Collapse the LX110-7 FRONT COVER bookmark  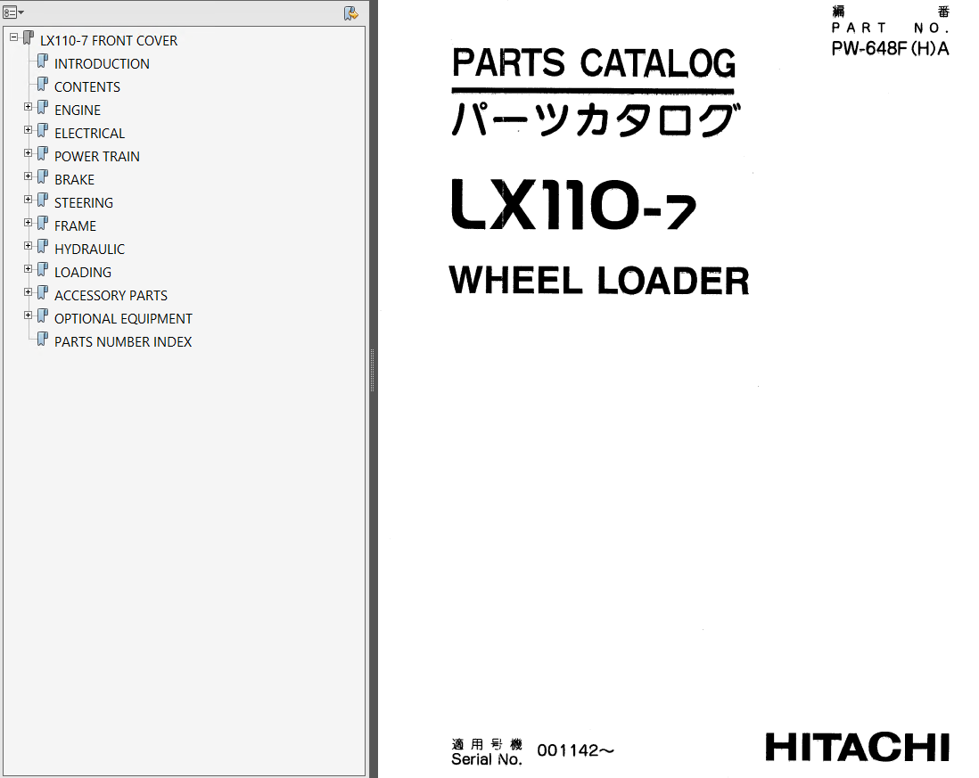[13, 37]
